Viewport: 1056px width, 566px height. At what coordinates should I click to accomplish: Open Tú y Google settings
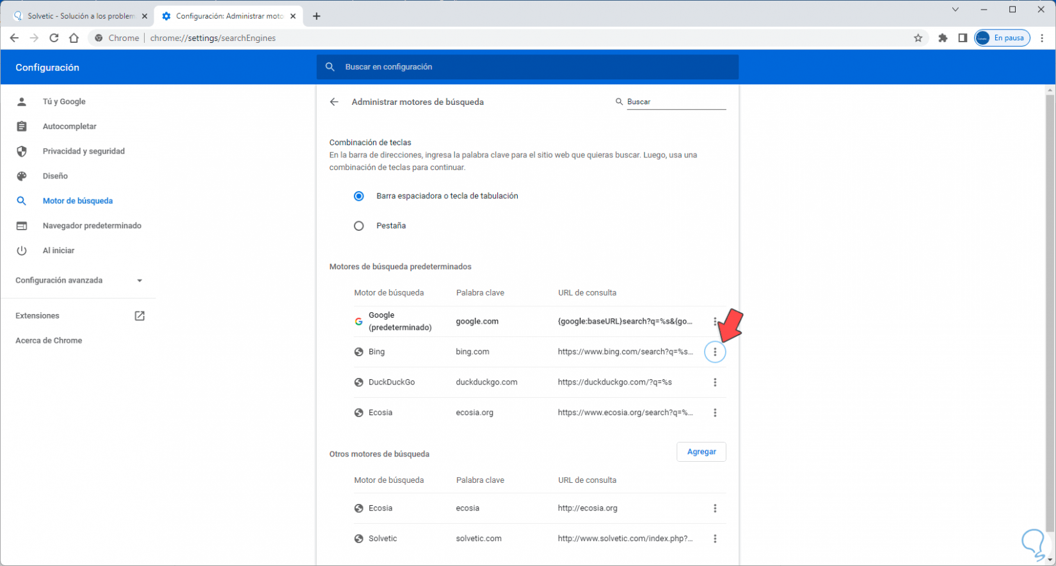(64, 102)
